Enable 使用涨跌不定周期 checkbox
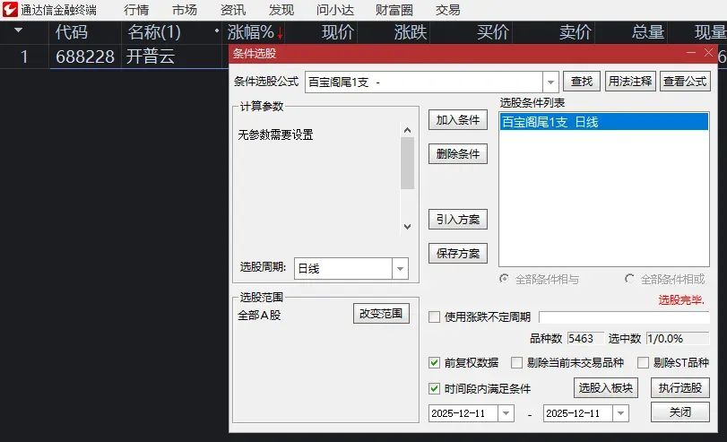Screen dimensions: 727x442 coord(435,316)
